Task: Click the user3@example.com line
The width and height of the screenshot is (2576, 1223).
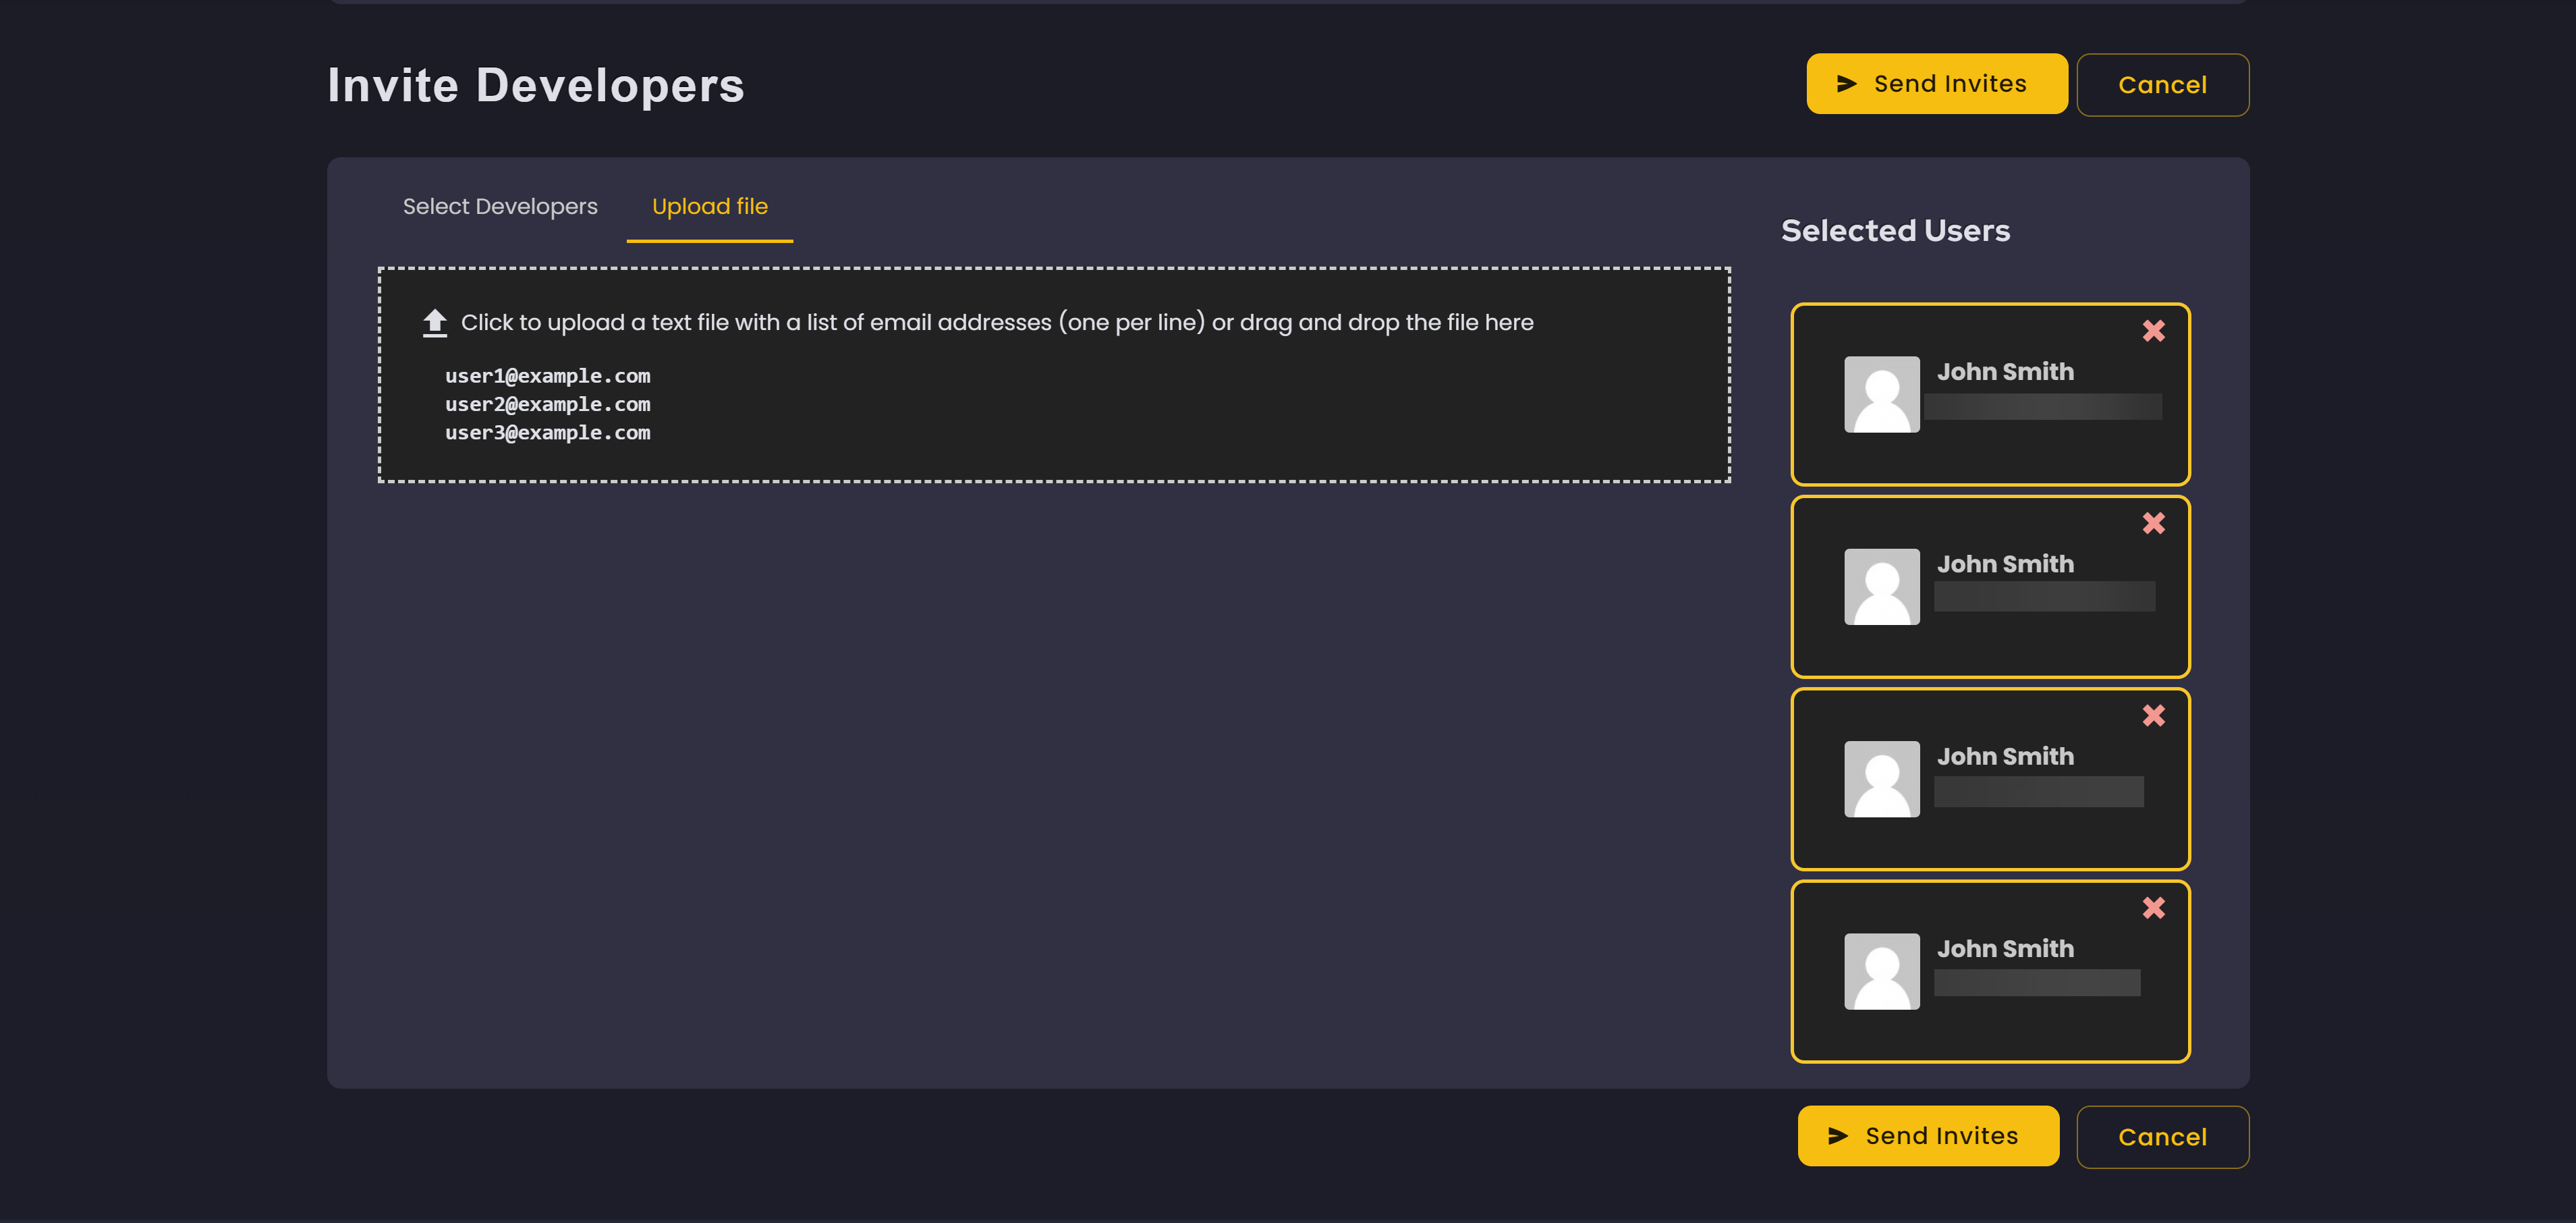Action: click(547, 433)
